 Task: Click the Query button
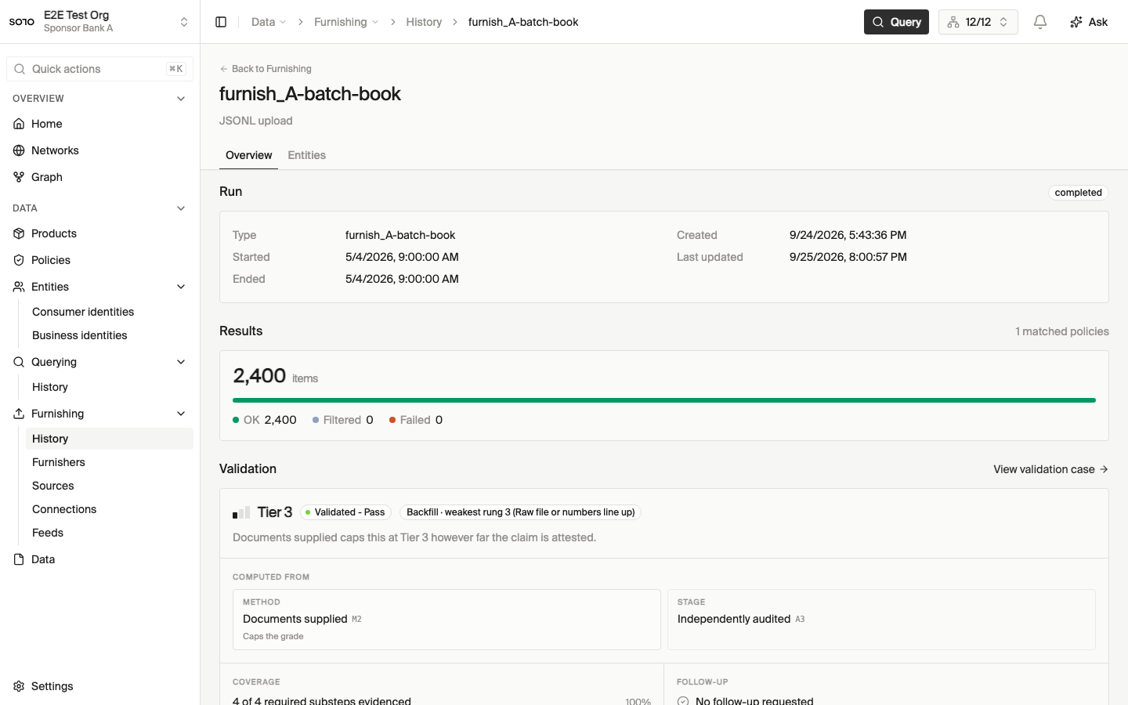point(896,22)
